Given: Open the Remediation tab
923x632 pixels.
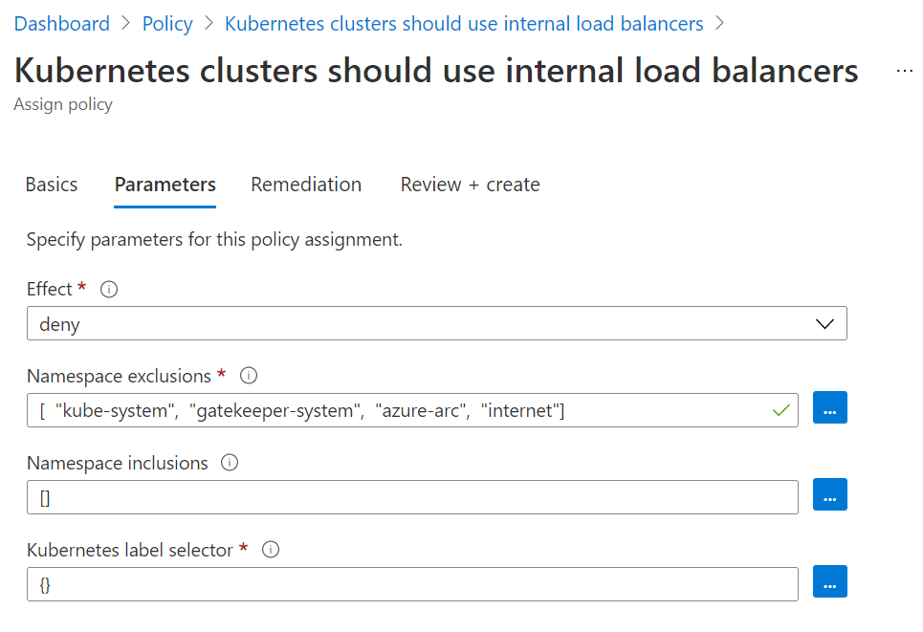Looking at the screenshot, I should pos(306,185).
